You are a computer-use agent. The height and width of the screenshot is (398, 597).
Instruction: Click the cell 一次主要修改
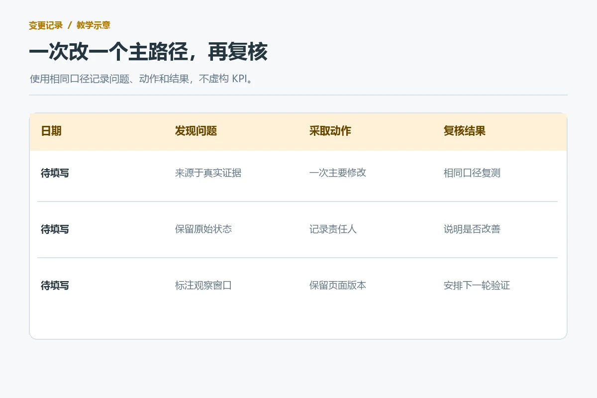pyautogui.click(x=338, y=173)
